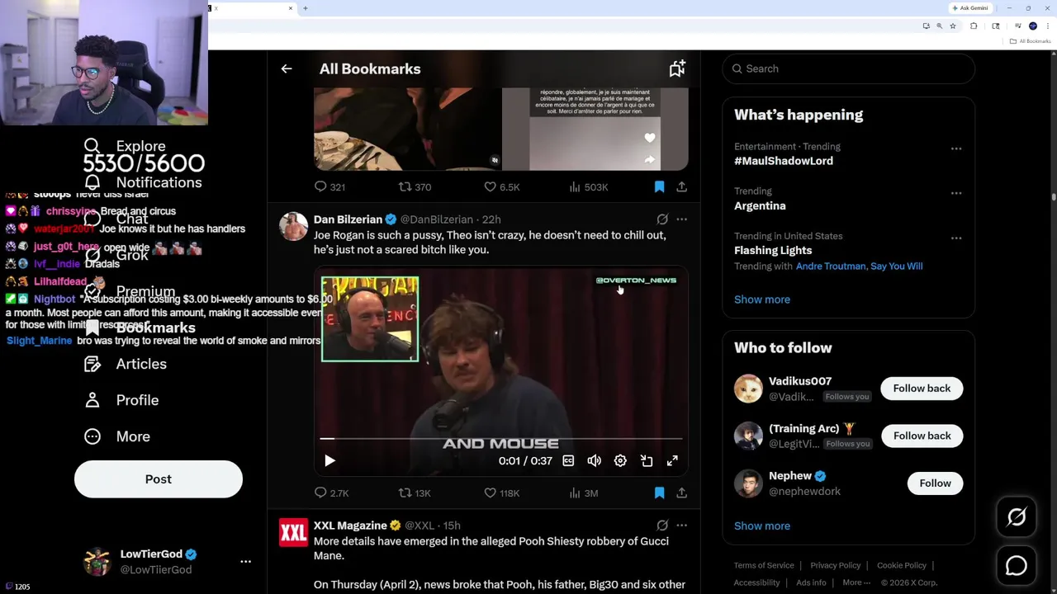Open the More menu in left navigation
This screenshot has height=594, width=1057.
117,436
